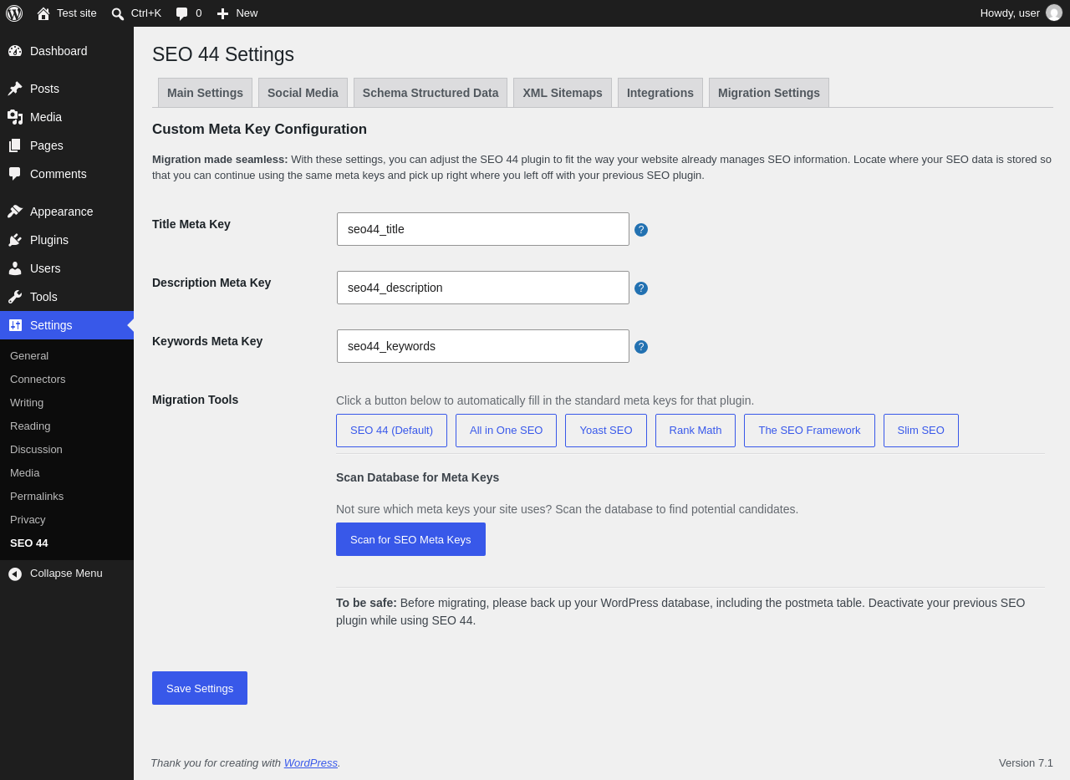The height and width of the screenshot is (780, 1070).
Task: Open the Tools wrench icon
Action: (x=15, y=297)
